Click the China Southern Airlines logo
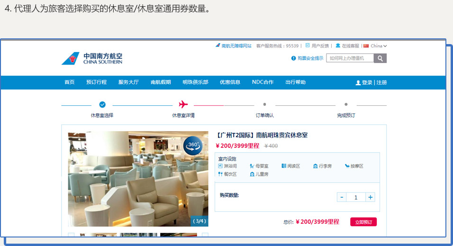 coord(92,59)
